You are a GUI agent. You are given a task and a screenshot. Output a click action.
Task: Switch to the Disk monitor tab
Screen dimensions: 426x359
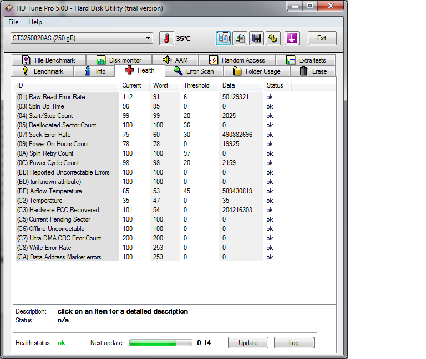pos(119,60)
